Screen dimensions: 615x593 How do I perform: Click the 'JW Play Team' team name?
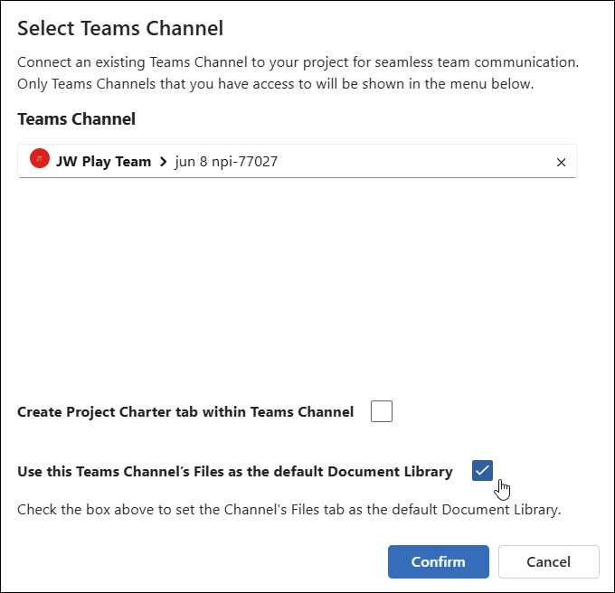pos(103,162)
